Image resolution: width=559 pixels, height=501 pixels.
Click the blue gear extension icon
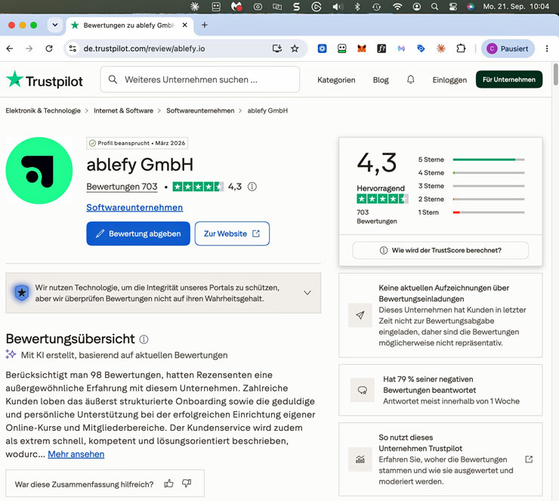tap(323, 48)
